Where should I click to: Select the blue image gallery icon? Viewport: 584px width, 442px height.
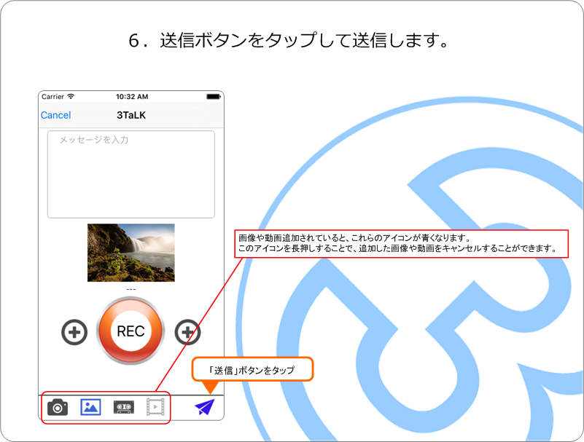[90, 407]
